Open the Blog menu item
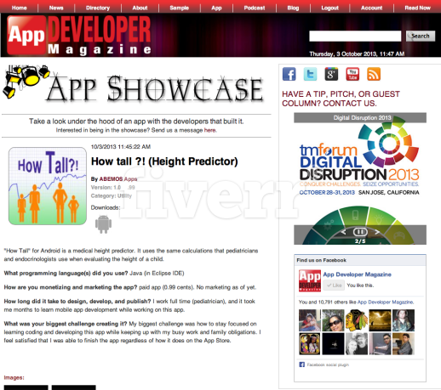This screenshot has width=441, height=390. coord(293,8)
